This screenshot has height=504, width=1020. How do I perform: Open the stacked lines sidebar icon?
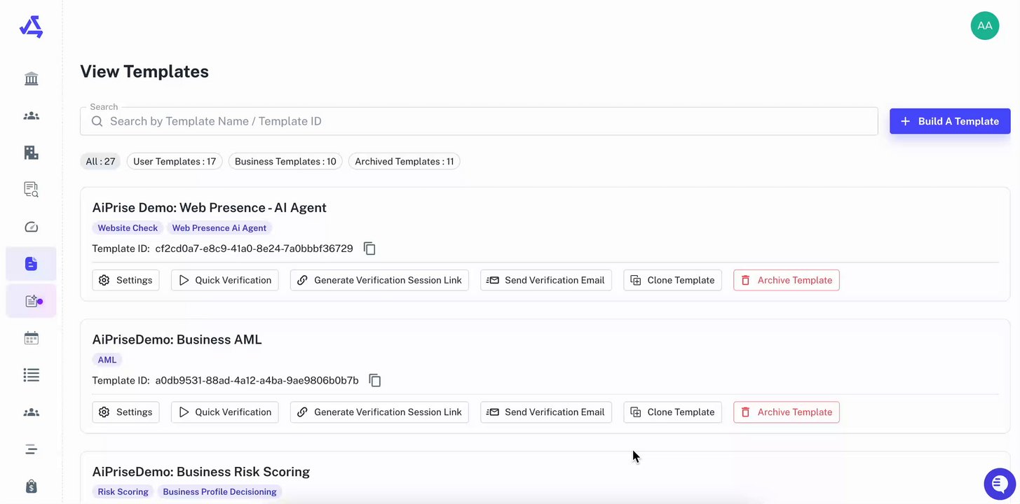31,449
